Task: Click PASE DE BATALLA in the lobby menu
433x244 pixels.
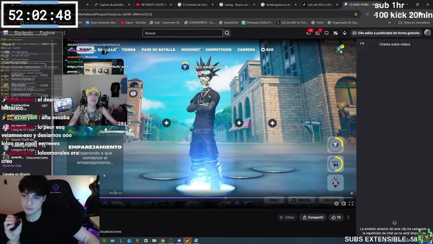Action: coord(158,49)
